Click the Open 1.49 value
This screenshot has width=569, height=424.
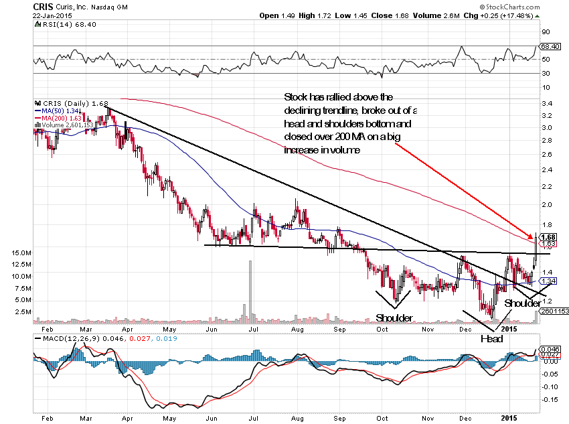pyautogui.click(x=277, y=15)
